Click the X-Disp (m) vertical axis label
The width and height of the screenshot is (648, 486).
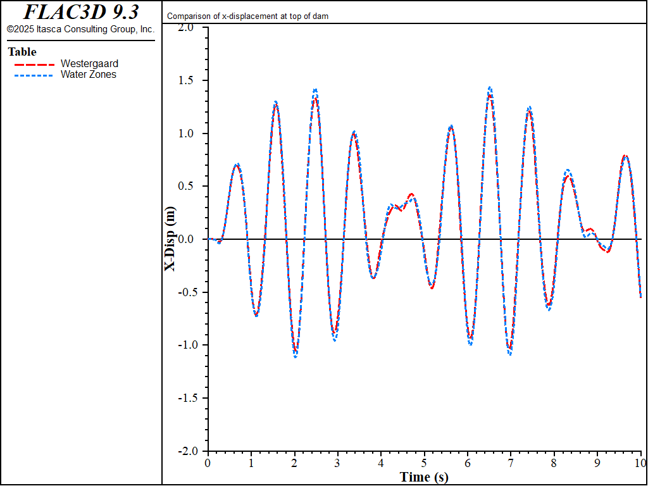(x=170, y=239)
